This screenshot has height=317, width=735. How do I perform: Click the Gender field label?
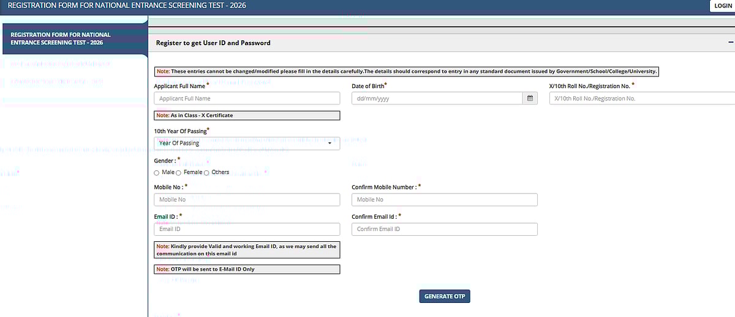165,161
